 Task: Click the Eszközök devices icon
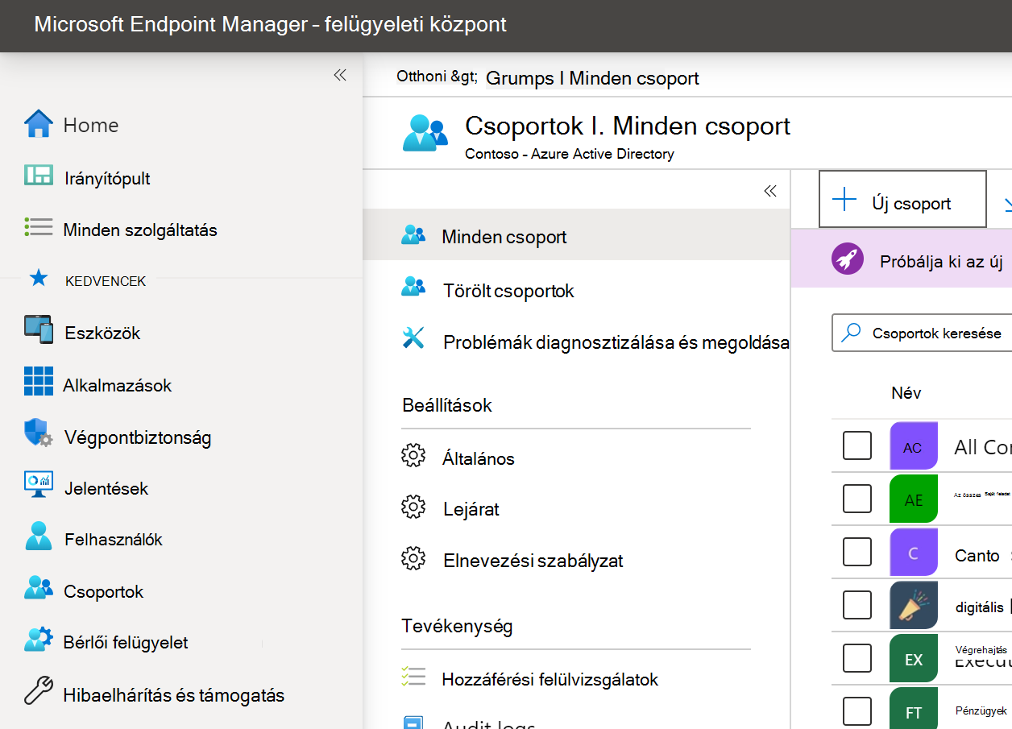[38, 330]
